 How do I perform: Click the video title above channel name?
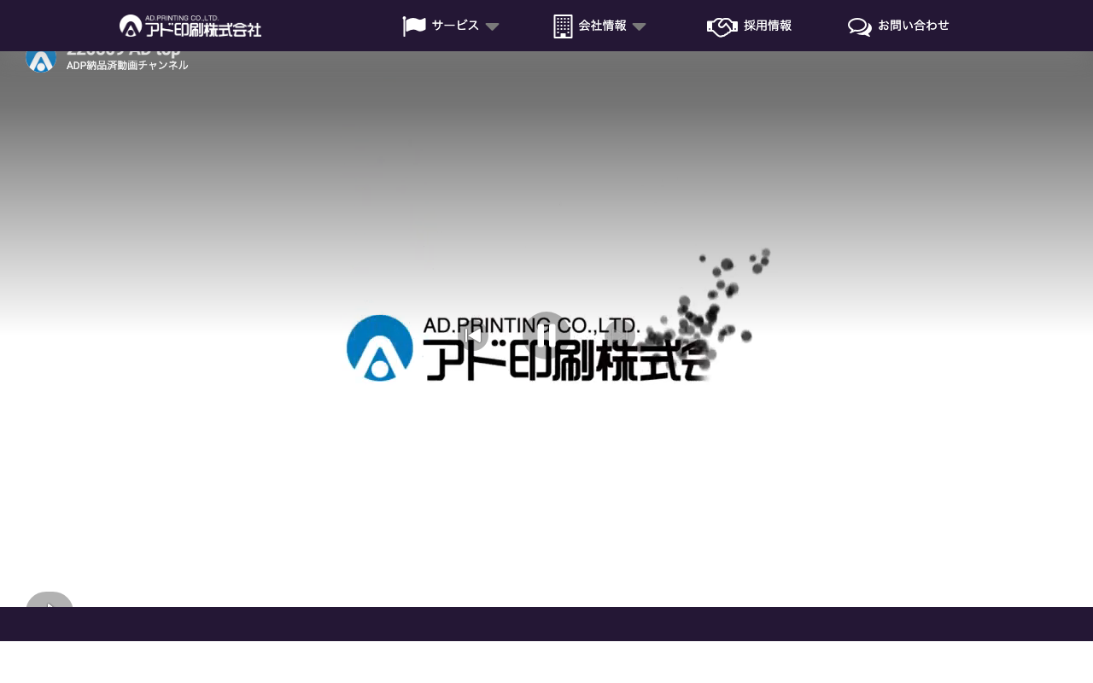[124, 53]
